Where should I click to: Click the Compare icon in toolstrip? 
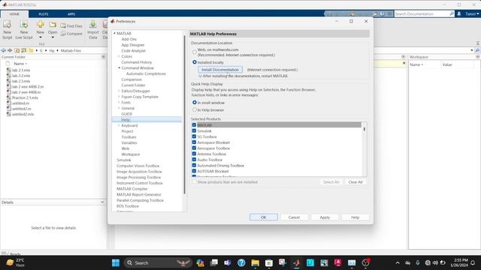(x=63, y=34)
